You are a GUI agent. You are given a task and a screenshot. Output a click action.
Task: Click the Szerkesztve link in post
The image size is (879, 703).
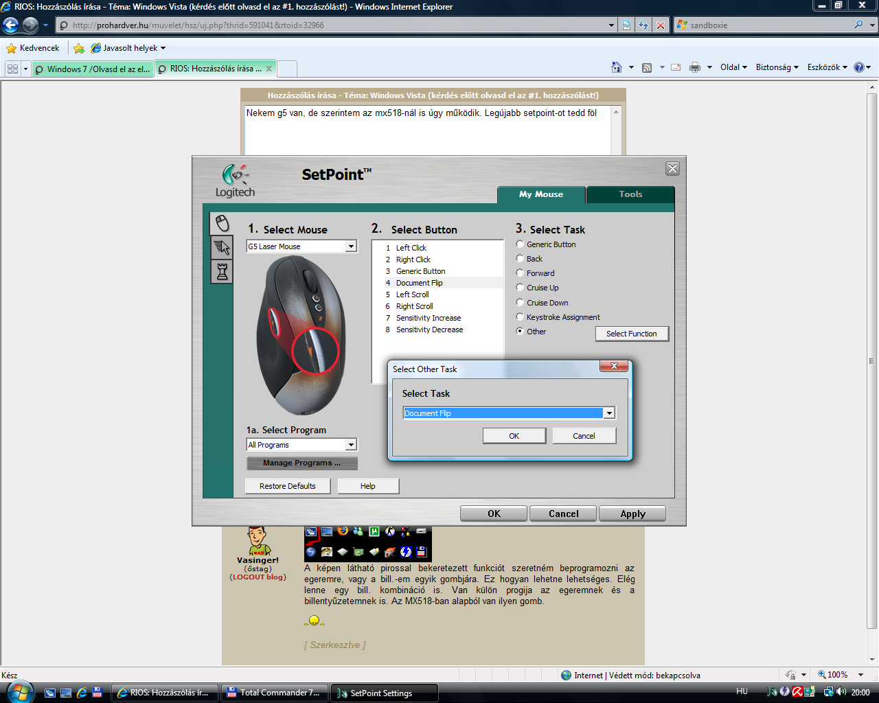(335, 645)
